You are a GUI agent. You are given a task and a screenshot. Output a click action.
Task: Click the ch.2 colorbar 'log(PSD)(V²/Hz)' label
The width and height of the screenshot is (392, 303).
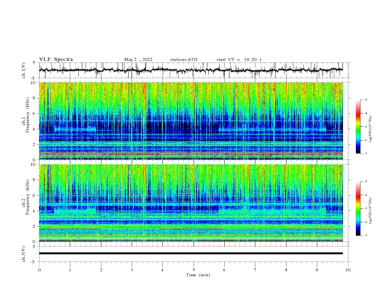coord(370,211)
